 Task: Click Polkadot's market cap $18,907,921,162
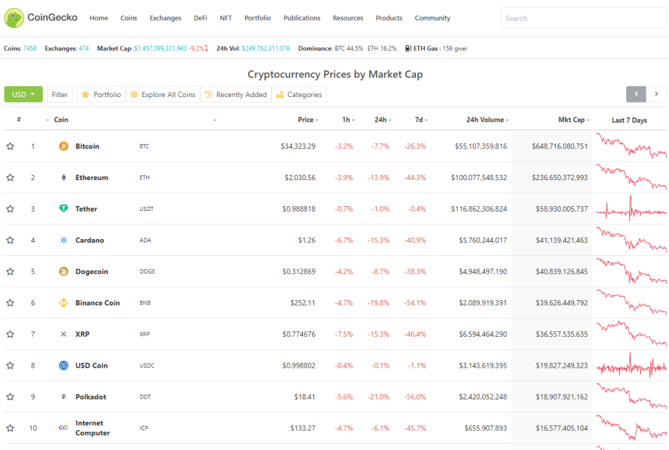point(561,396)
